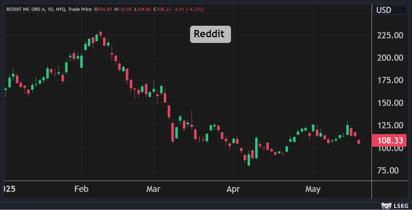Select the 108.33 current price tag
Screen dimensions: 412x210
tap(389, 140)
